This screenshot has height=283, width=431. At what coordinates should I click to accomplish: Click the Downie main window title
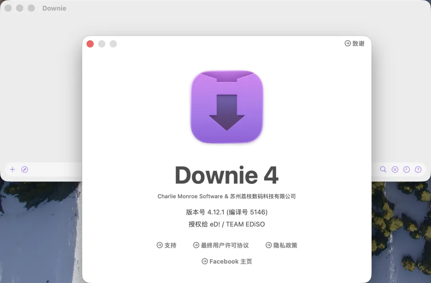54,8
